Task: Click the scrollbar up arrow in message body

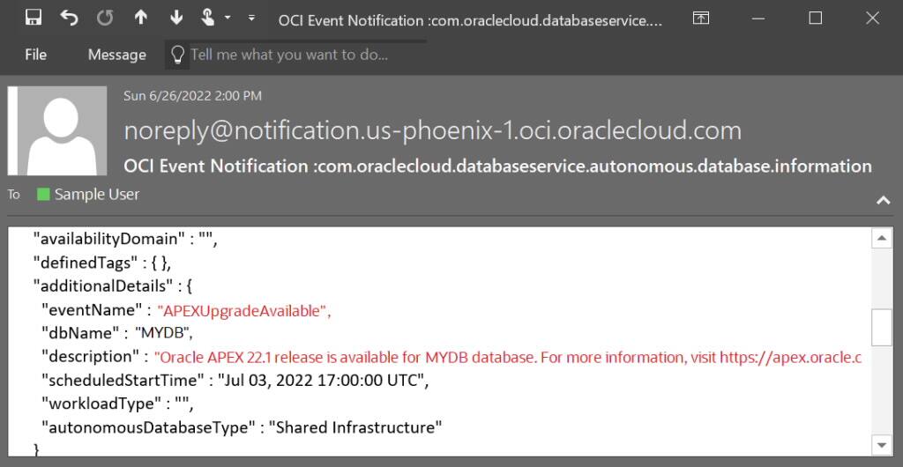Action: 882,238
